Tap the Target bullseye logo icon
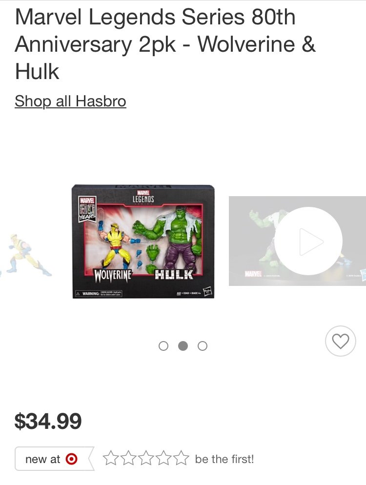Image resolution: width=366 pixels, height=485 pixels. (x=71, y=459)
